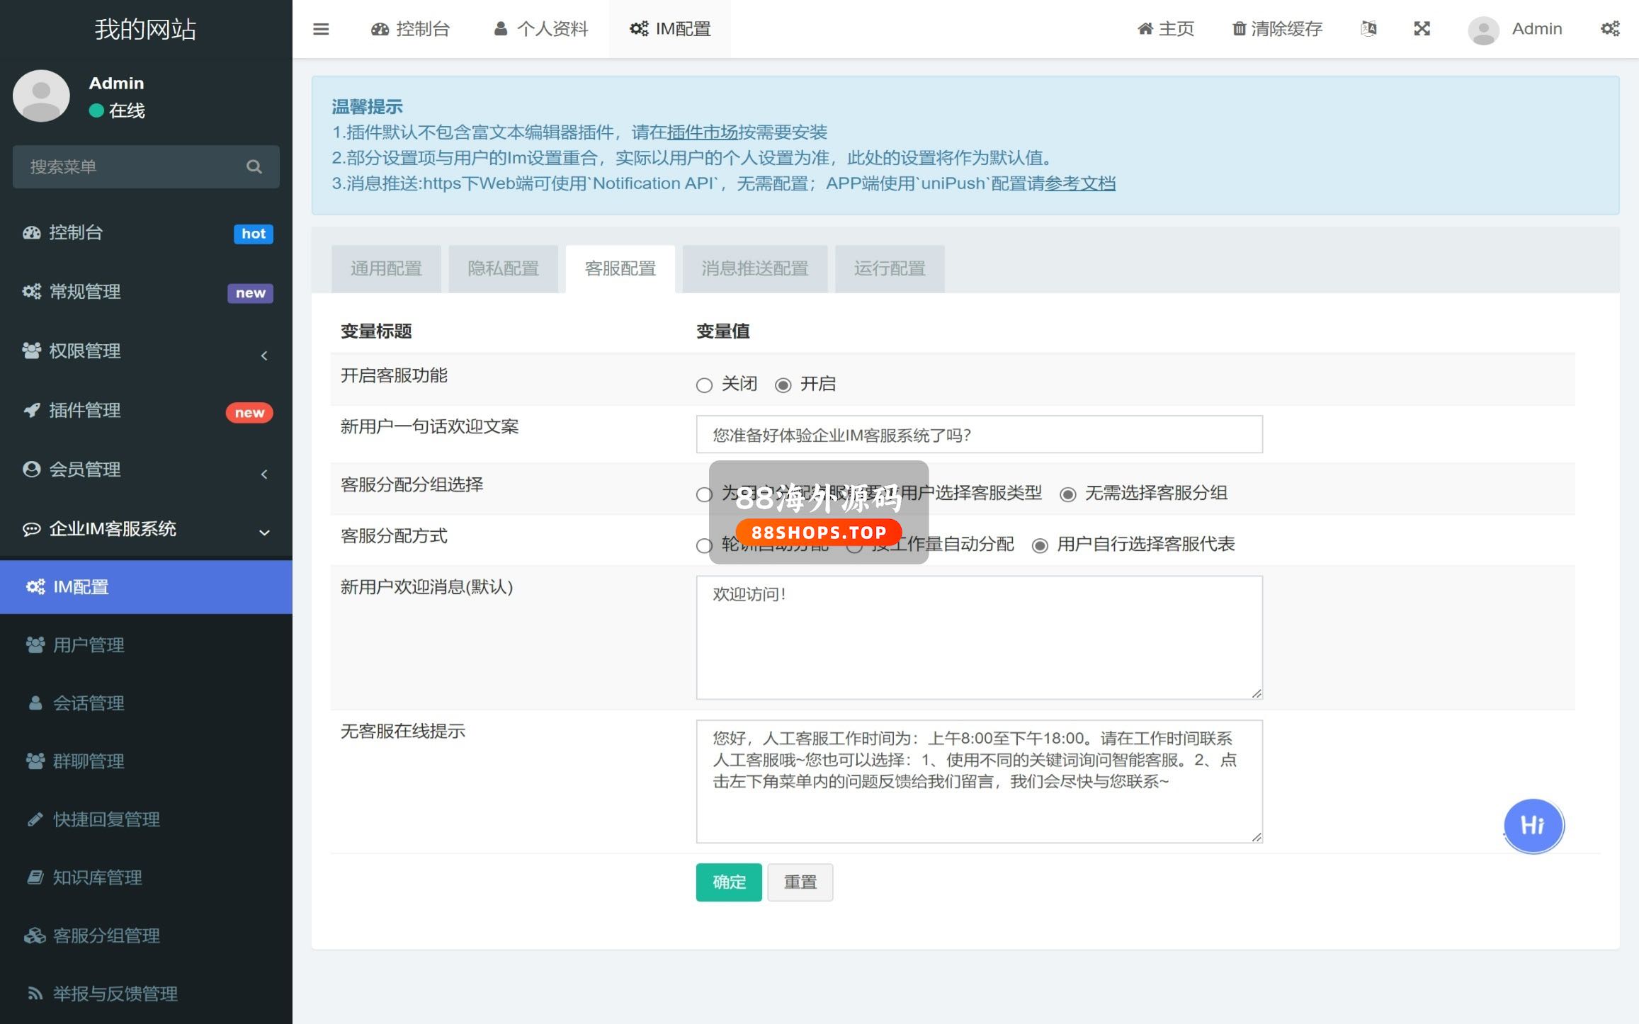Switch to the 消息推送配置 tab
Viewport: 1639px width, 1024px height.
(x=754, y=269)
